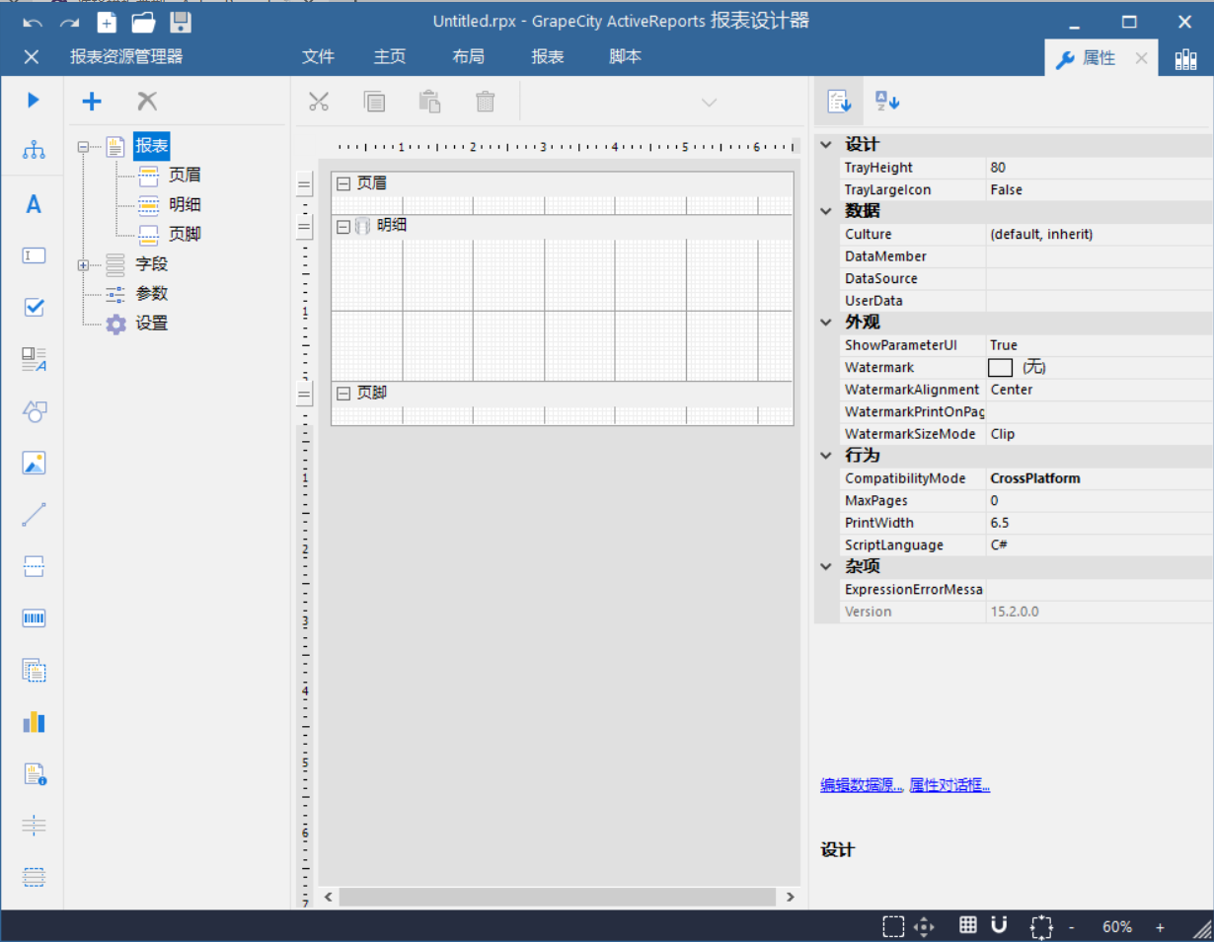
Task: Collapse the 报表 tree node
Action: [x=84, y=147]
